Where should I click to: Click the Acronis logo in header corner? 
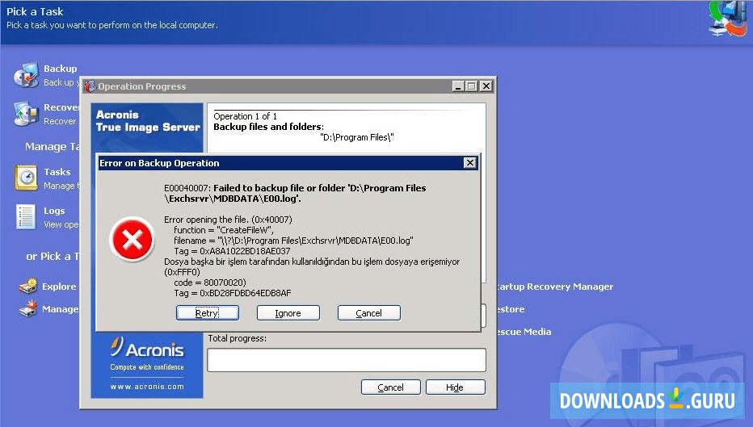click(x=727, y=19)
